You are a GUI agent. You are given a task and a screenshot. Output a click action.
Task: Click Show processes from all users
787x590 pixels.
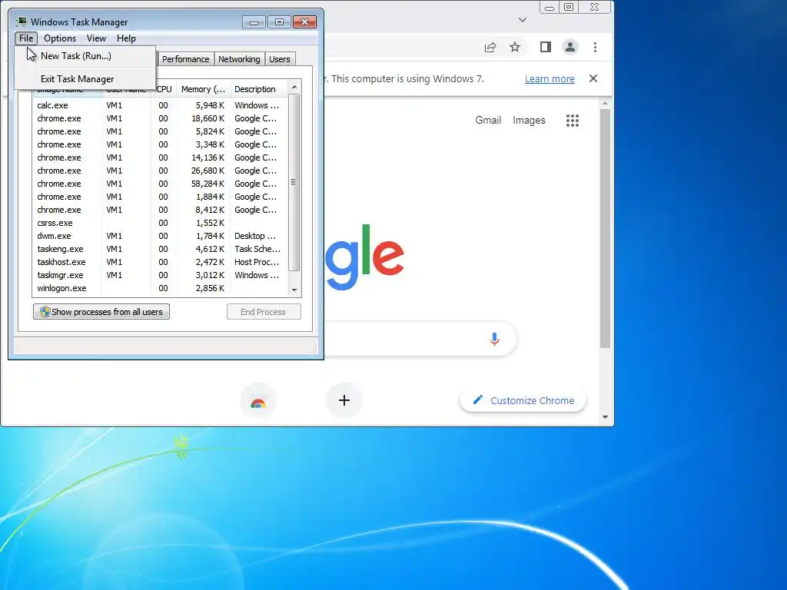click(101, 312)
